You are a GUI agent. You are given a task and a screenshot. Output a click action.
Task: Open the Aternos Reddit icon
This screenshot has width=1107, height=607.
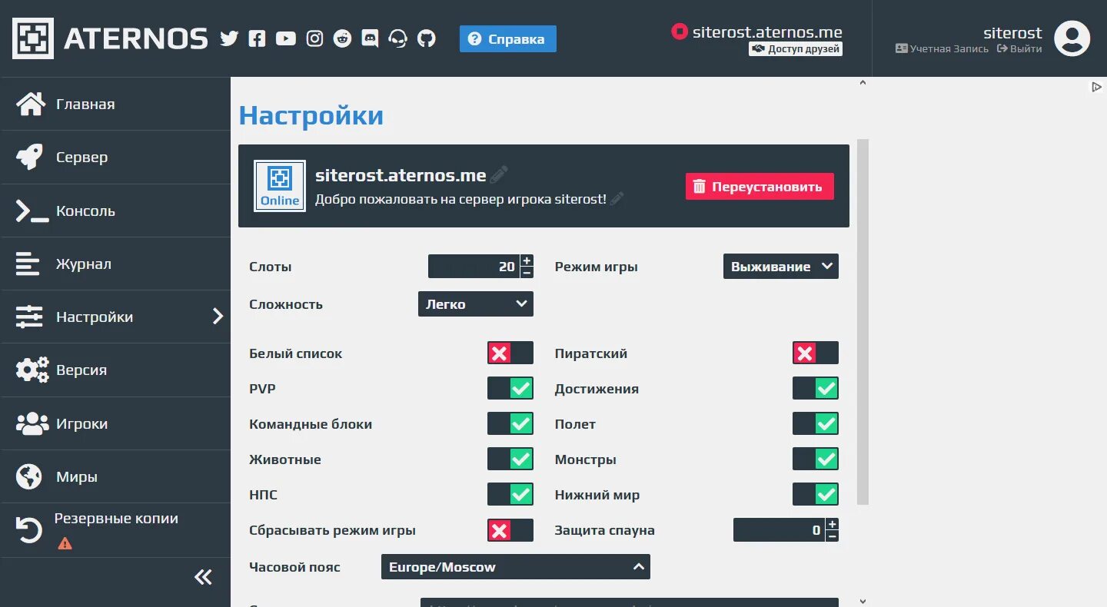tap(342, 38)
